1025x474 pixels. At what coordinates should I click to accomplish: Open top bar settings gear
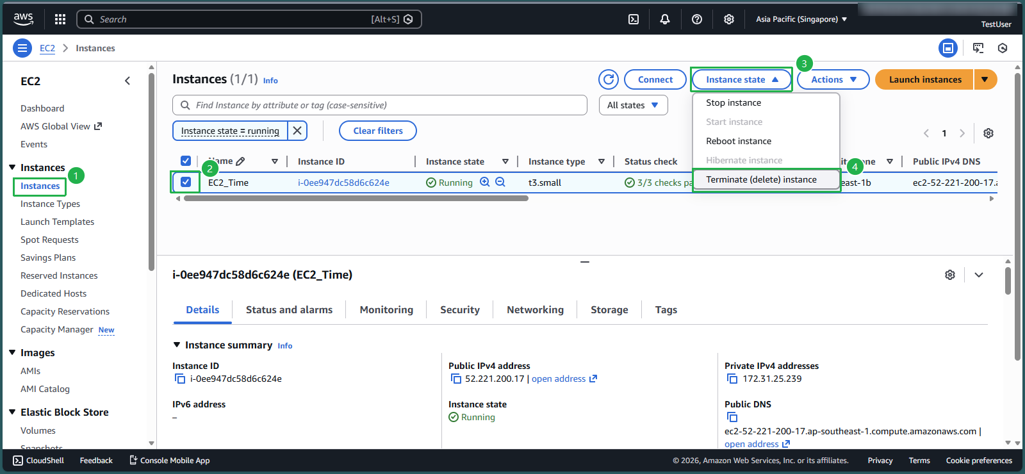(729, 19)
